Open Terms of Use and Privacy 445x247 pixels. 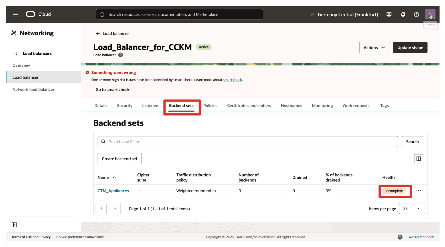click(31, 237)
